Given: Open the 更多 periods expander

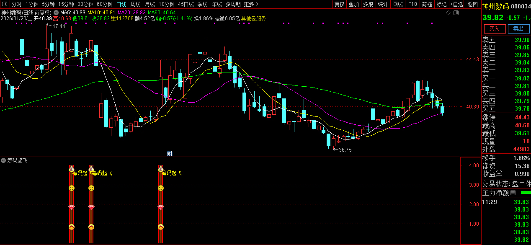Looking at the screenshot, I should (x=250, y=4).
